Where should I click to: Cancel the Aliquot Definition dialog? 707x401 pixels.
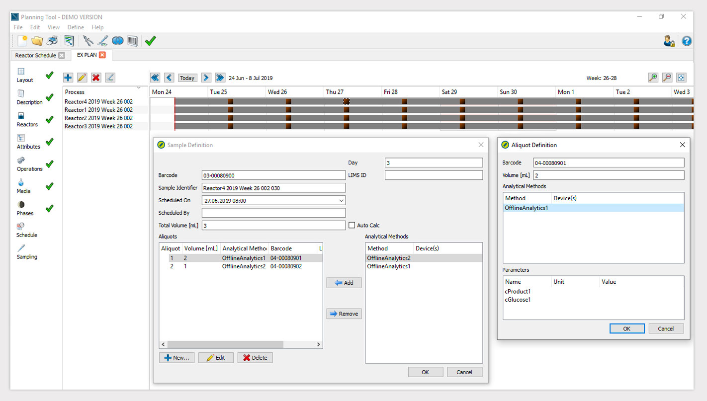pyautogui.click(x=666, y=328)
